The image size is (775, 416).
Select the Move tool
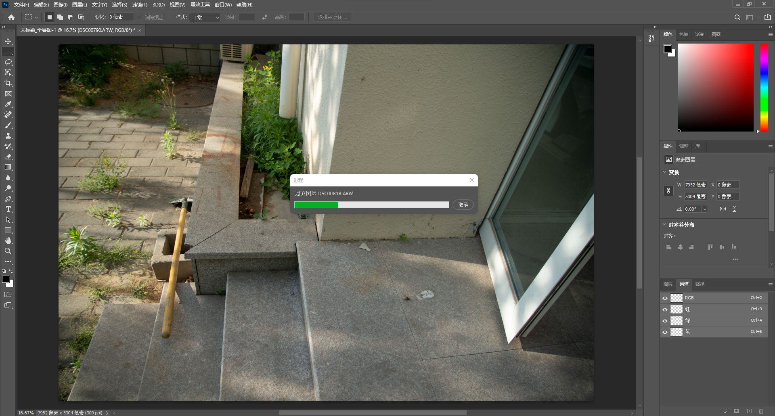(x=8, y=42)
